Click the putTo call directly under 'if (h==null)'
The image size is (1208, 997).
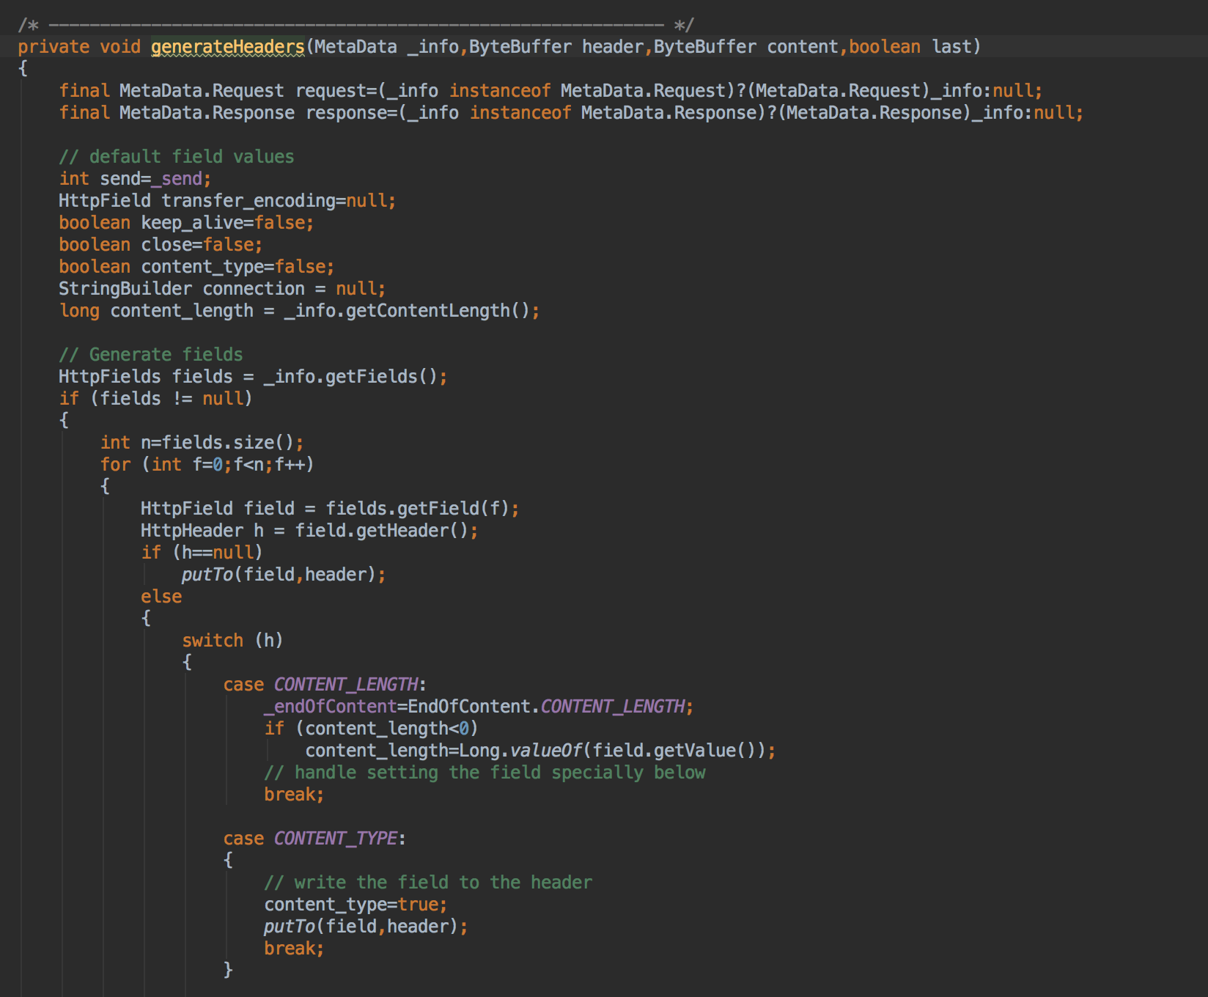284,575
